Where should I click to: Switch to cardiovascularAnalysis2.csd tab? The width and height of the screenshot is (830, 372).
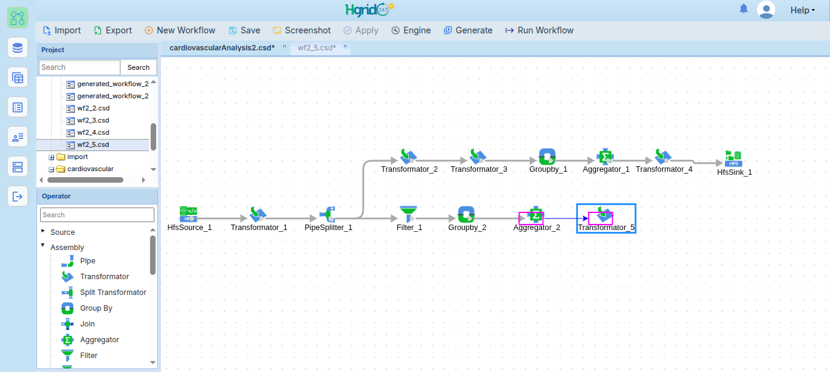tap(222, 47)
